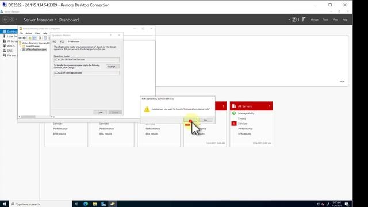Screen dimensions: 368x207
Task: Switch to the RID tab
Action: (x=55, y=41)
